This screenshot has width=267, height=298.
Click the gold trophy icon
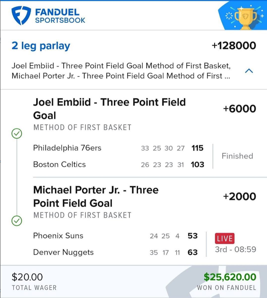[246, 17]
